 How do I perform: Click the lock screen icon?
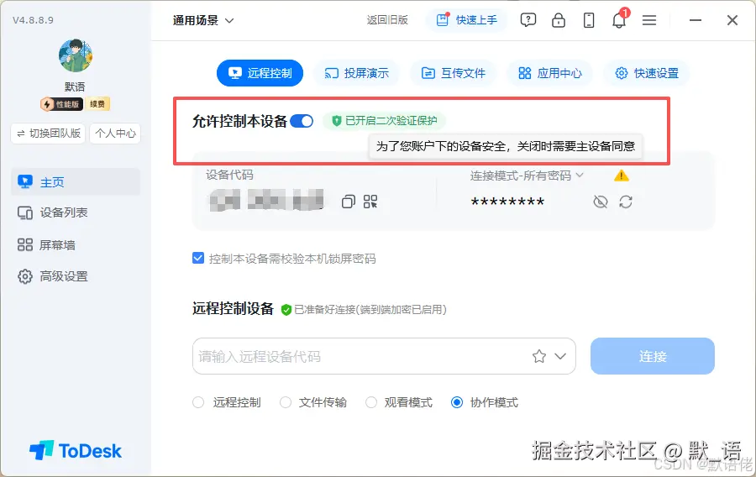coord(559,20)
